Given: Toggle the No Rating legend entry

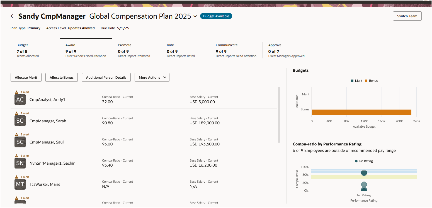Looking at the screenshot, I should 364,161.
